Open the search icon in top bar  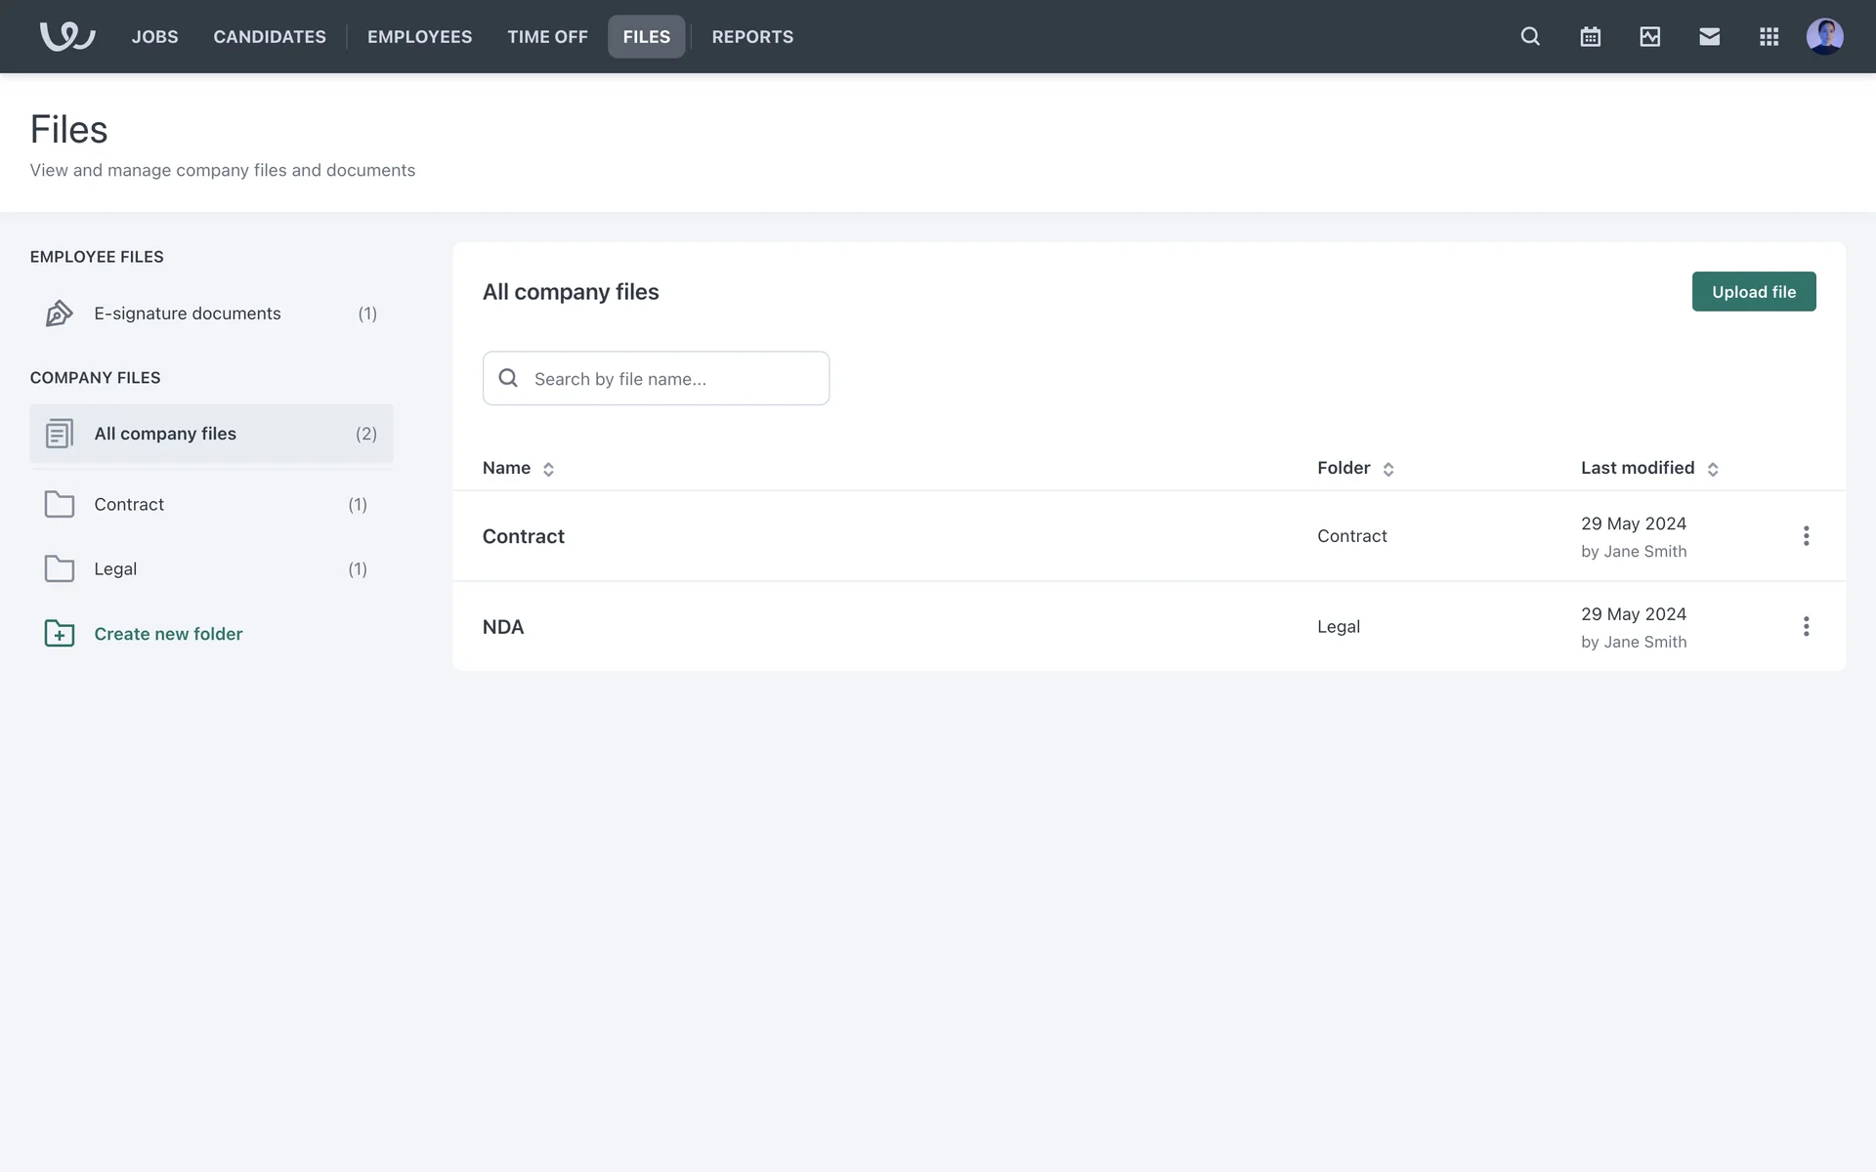(x=1530, y=36)
